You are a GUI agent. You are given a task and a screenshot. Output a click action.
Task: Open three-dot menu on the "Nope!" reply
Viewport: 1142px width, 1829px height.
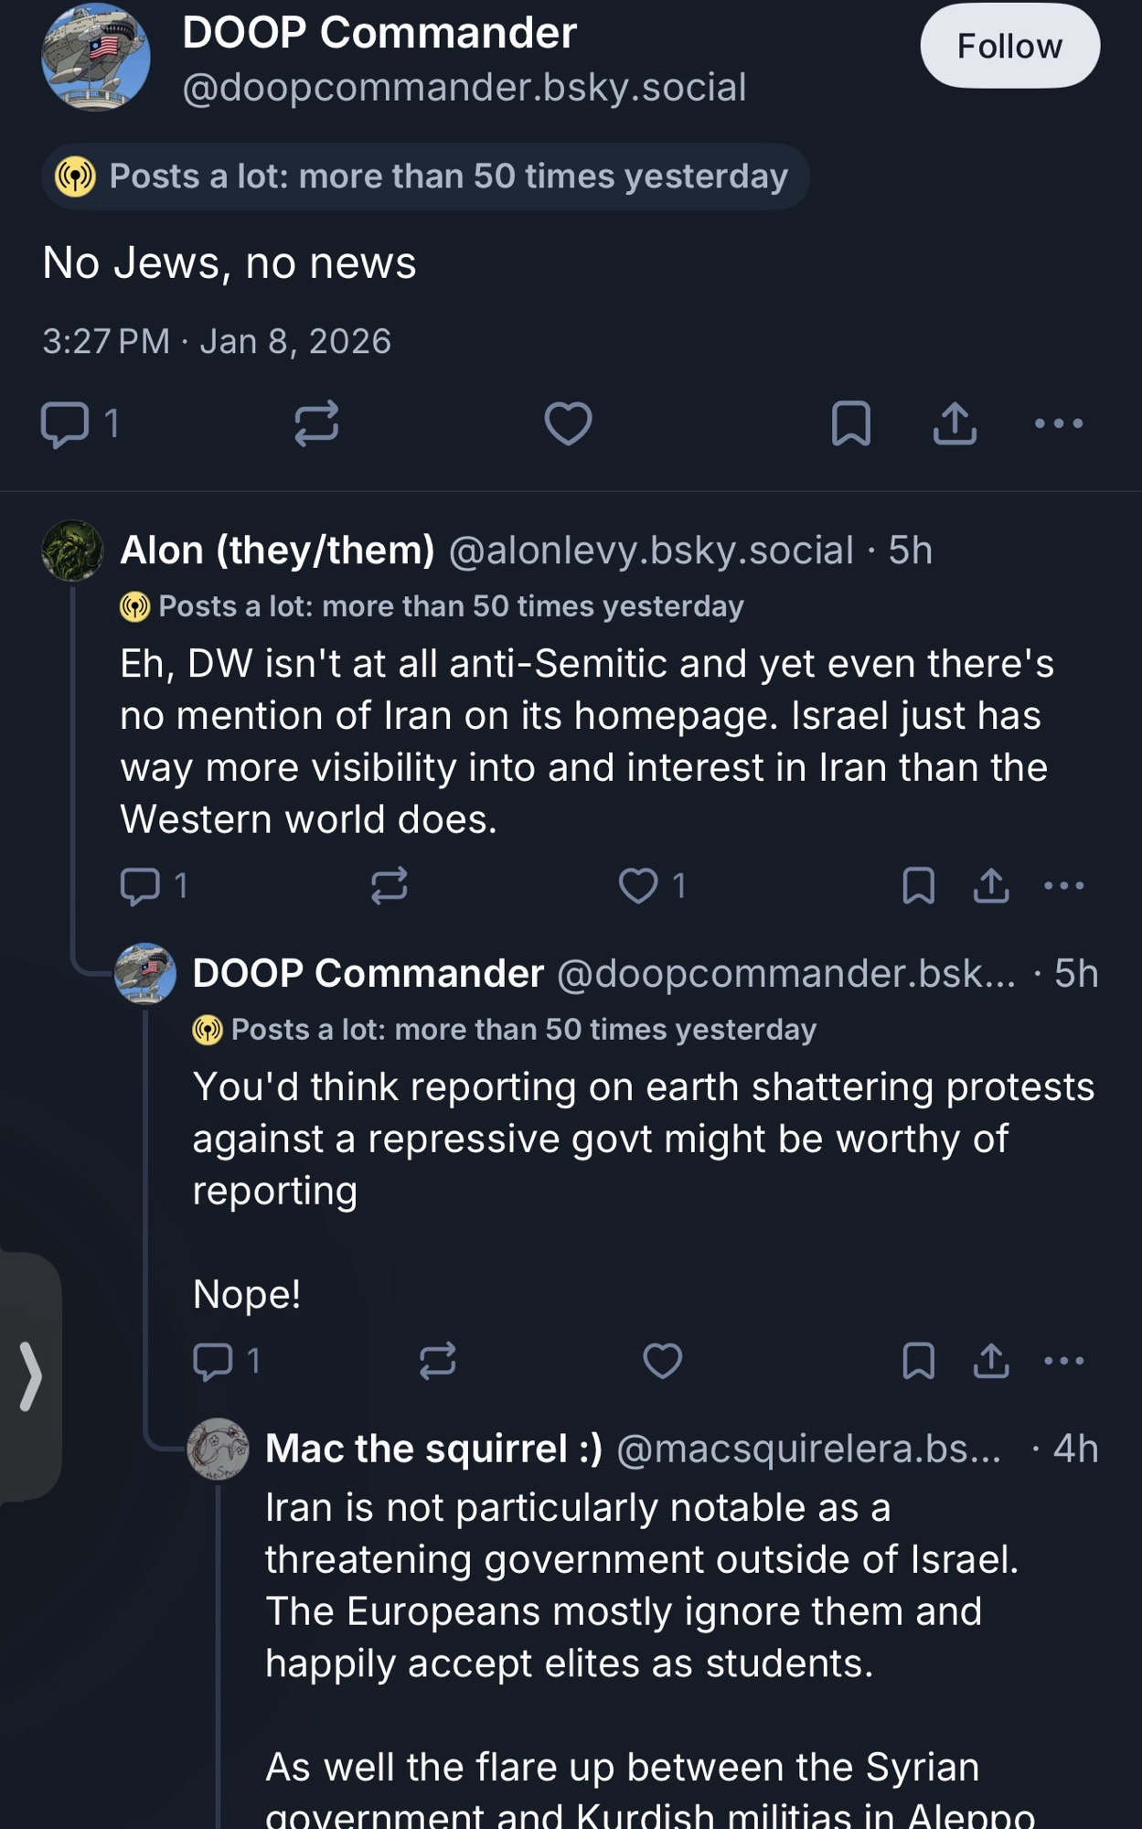(1063, 1361)
